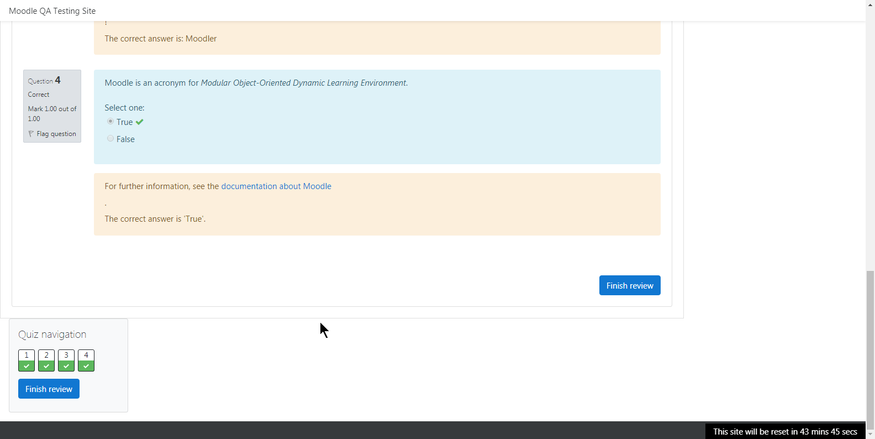Click the site reset countdown notice
The image size is (875, 439).
pos(785,431)
